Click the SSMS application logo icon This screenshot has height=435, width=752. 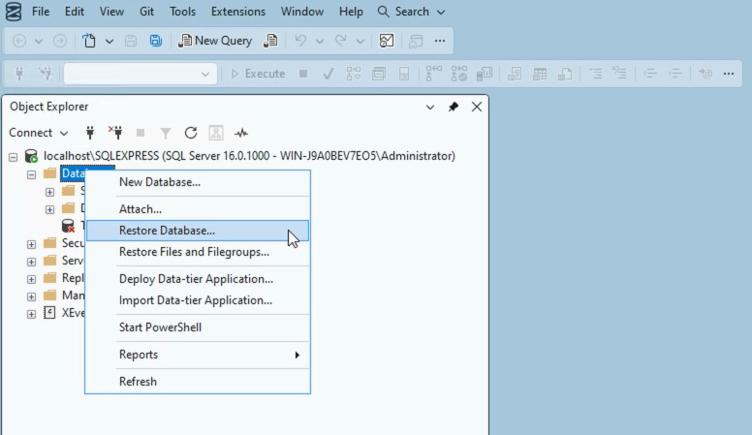click(x=14, y=12)
